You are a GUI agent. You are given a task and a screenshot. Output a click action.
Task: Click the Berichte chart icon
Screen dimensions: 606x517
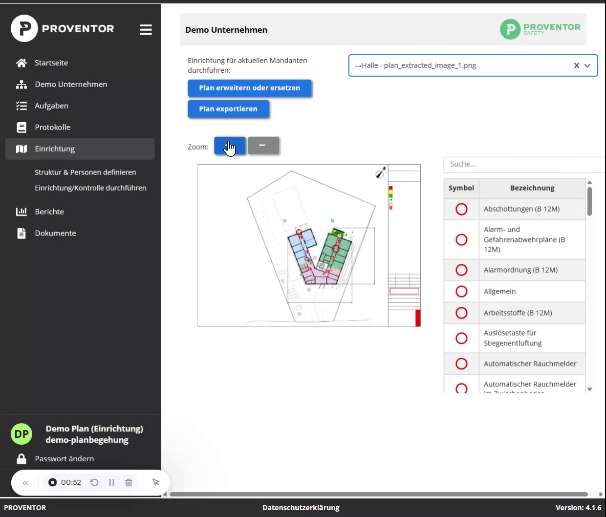(22, 212)
